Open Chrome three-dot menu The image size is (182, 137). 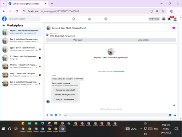pos(178,11)
